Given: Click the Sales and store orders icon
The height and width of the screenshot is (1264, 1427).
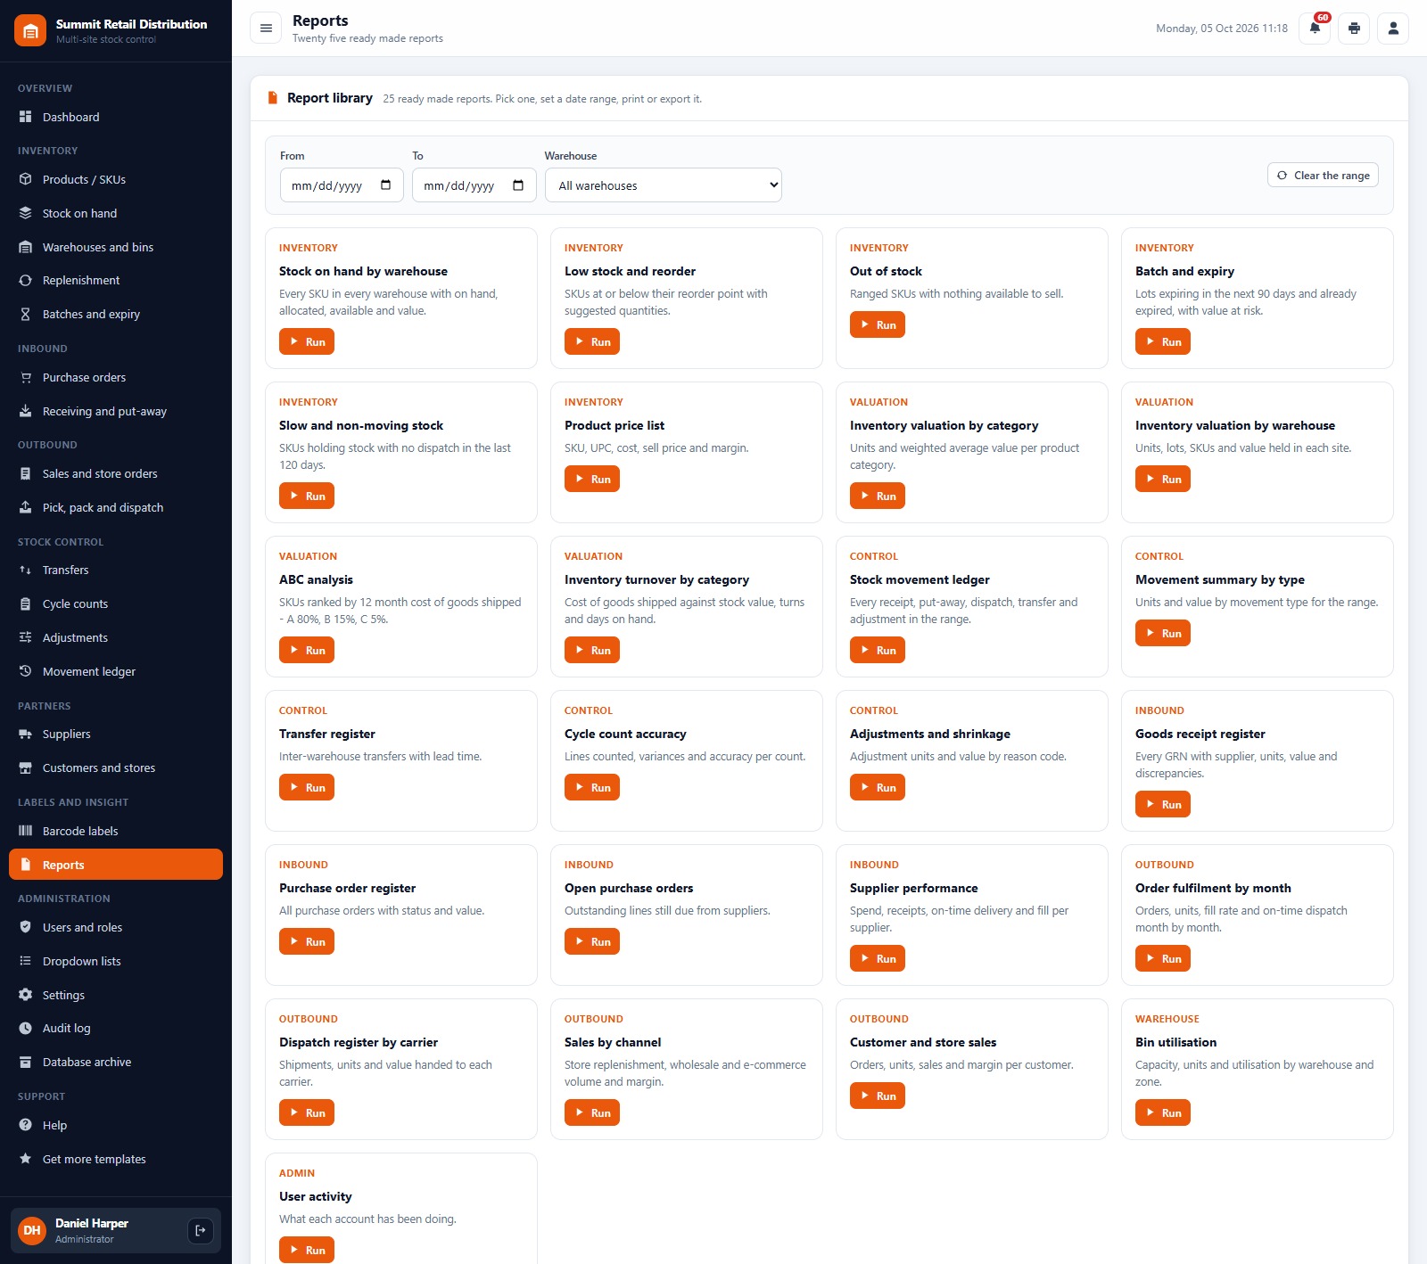Looking at the screenshot, I should point(26,473).
